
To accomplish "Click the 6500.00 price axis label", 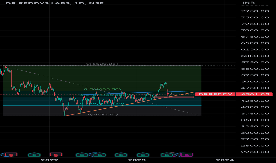I will (x=255, y=43).
